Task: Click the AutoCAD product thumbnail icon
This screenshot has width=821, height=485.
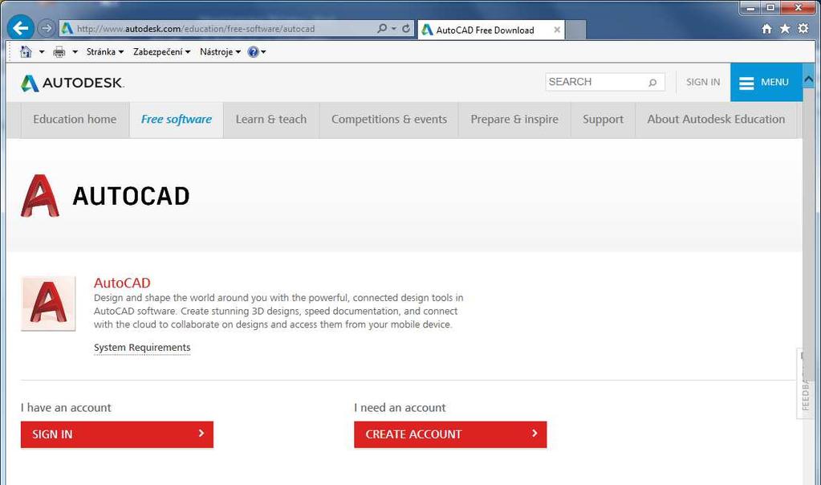Action: pyautogui.click(x=48, y=304)
